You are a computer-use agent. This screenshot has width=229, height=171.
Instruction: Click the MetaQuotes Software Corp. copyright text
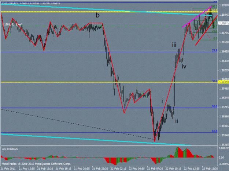click(36, 164)
